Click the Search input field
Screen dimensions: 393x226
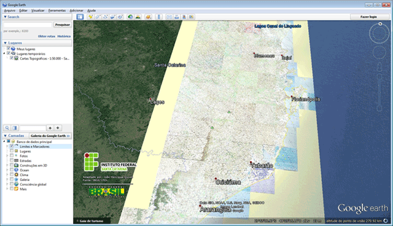28,25
